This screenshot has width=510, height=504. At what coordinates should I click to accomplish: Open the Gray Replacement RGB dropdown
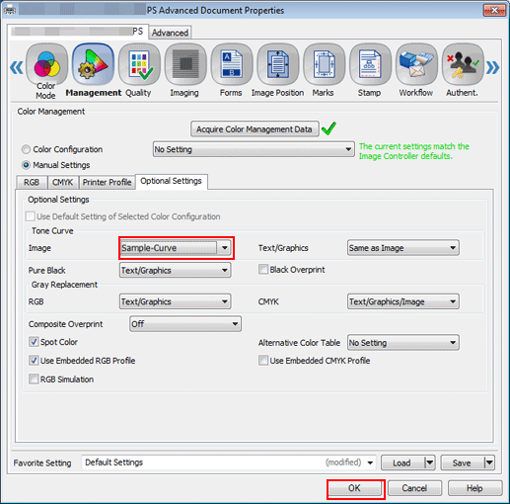[176, 301]
